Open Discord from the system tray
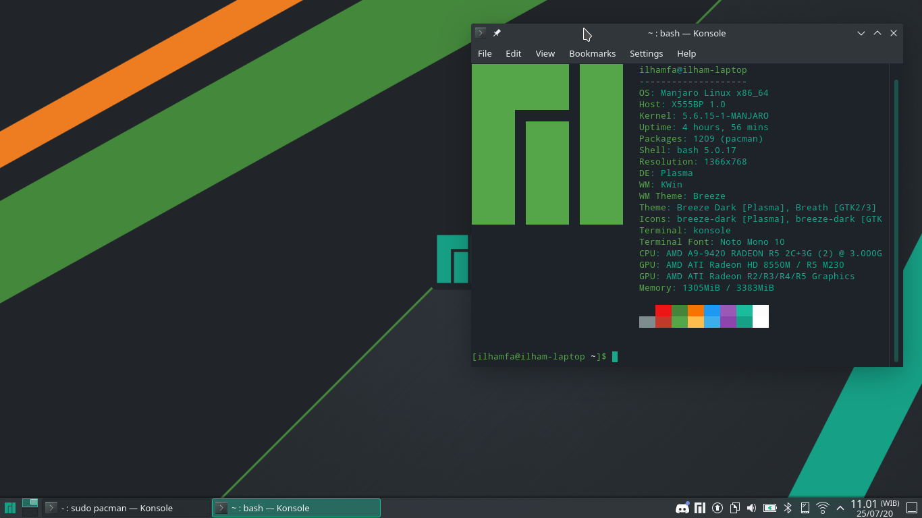This screenshot has height=518, width=922. tap(682, 508)
